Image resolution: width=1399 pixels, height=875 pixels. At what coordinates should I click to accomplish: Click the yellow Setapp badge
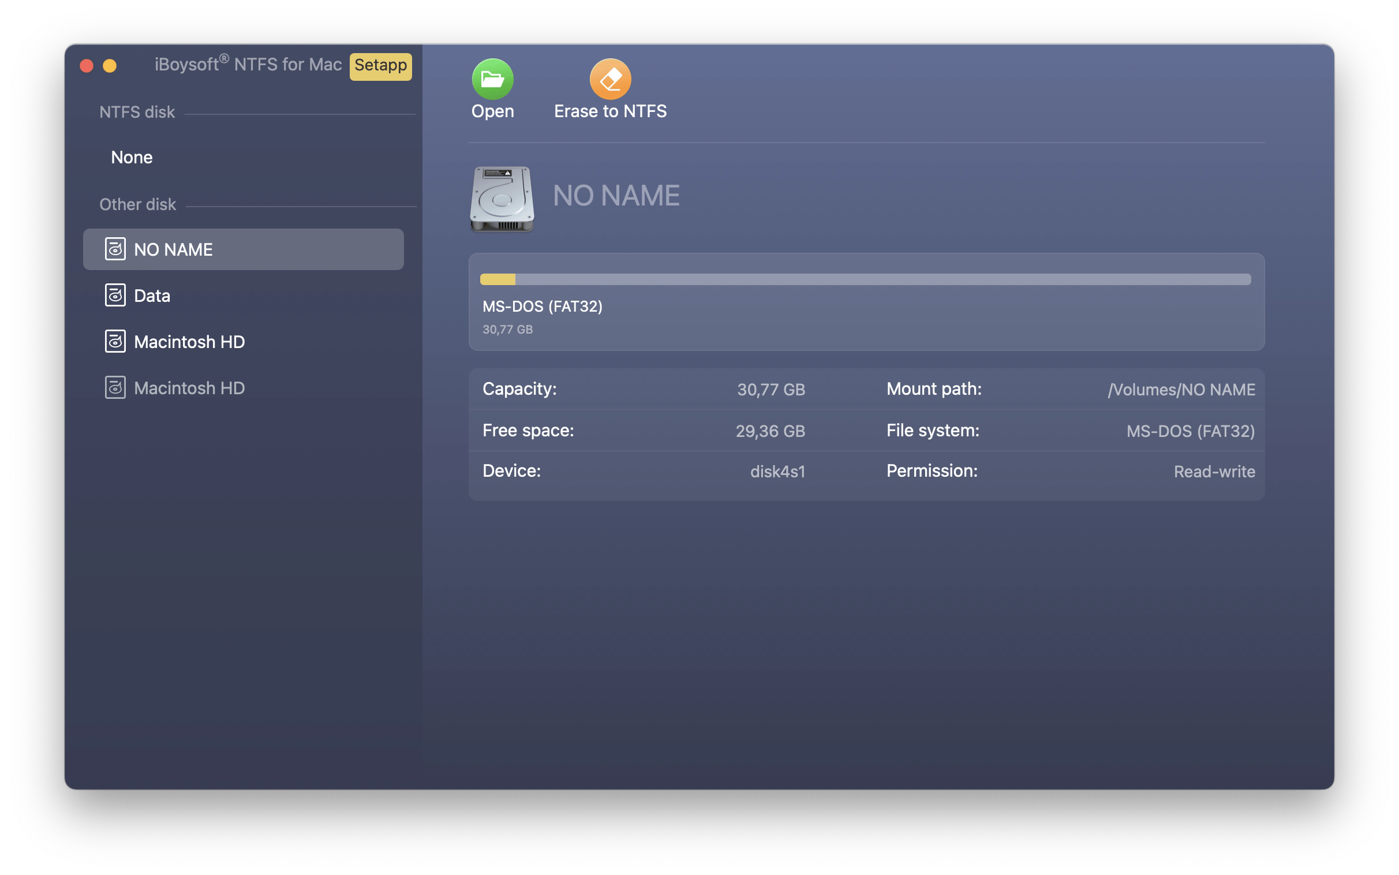[380, 65]
